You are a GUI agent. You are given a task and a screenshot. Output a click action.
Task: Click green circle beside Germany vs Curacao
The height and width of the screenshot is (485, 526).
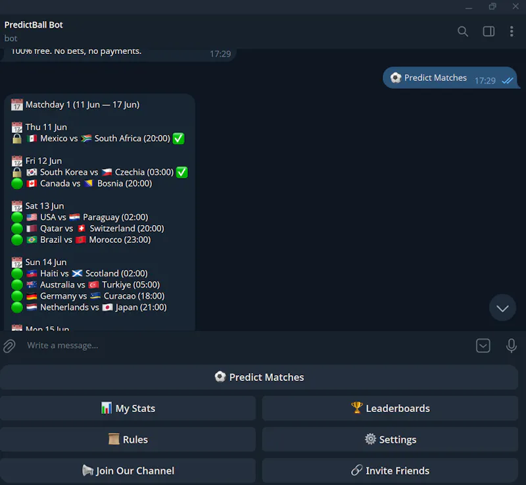[17, 296]
